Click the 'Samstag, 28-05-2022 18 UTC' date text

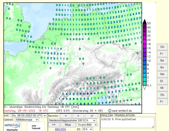click(26, 111)
